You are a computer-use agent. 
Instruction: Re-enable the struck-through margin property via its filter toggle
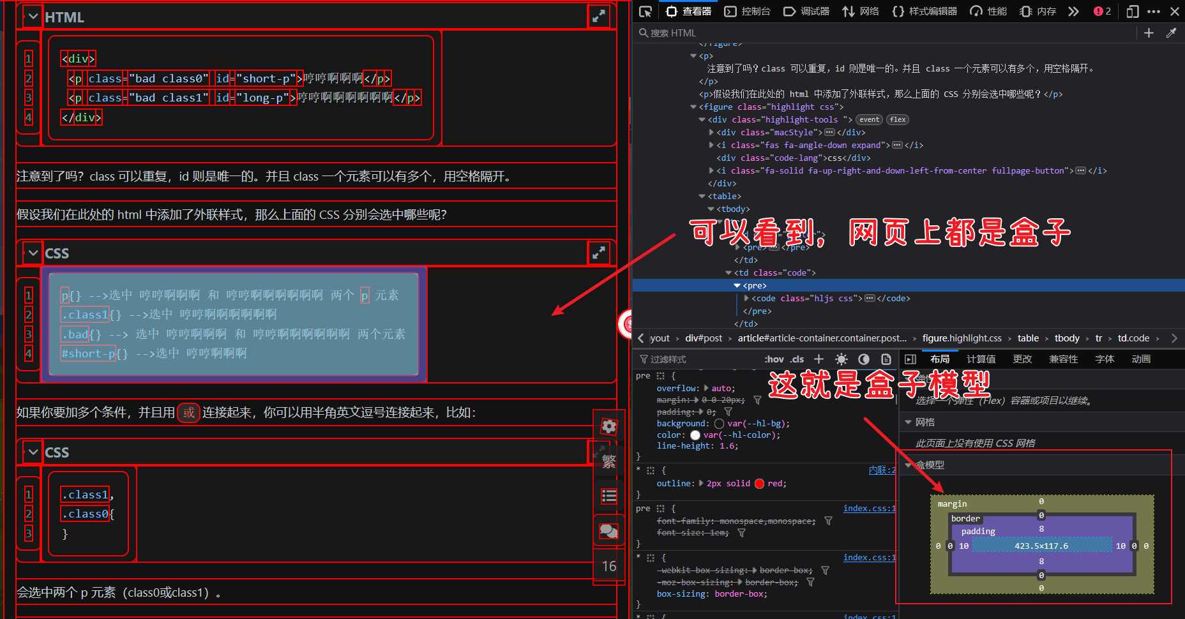point(757,399)
